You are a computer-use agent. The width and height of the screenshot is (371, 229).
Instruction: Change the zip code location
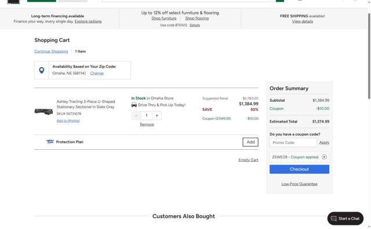click(97, 73)
